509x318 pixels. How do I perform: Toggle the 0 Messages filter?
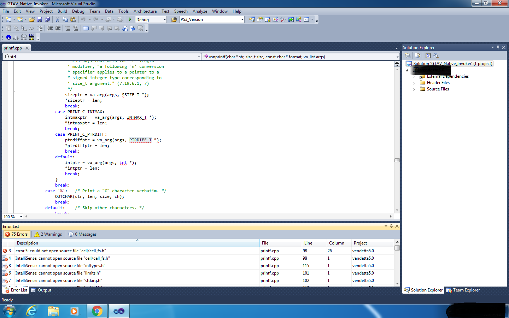tap(82, 234)
